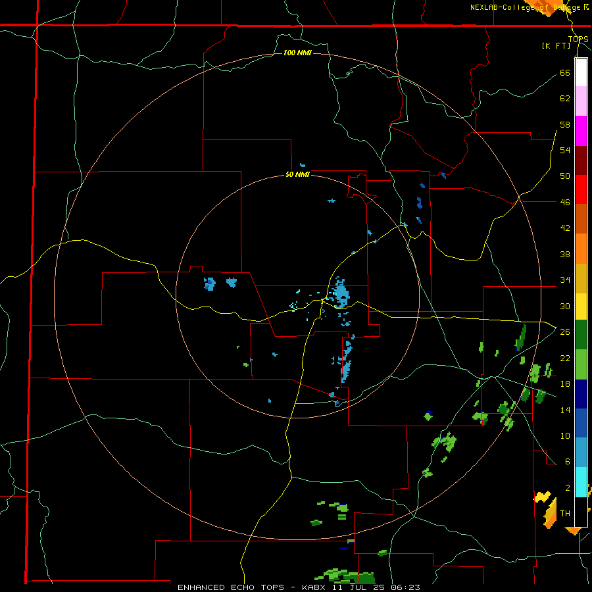
Task: Click the '100 NMI' range ring label
Action: click(297, 53)
